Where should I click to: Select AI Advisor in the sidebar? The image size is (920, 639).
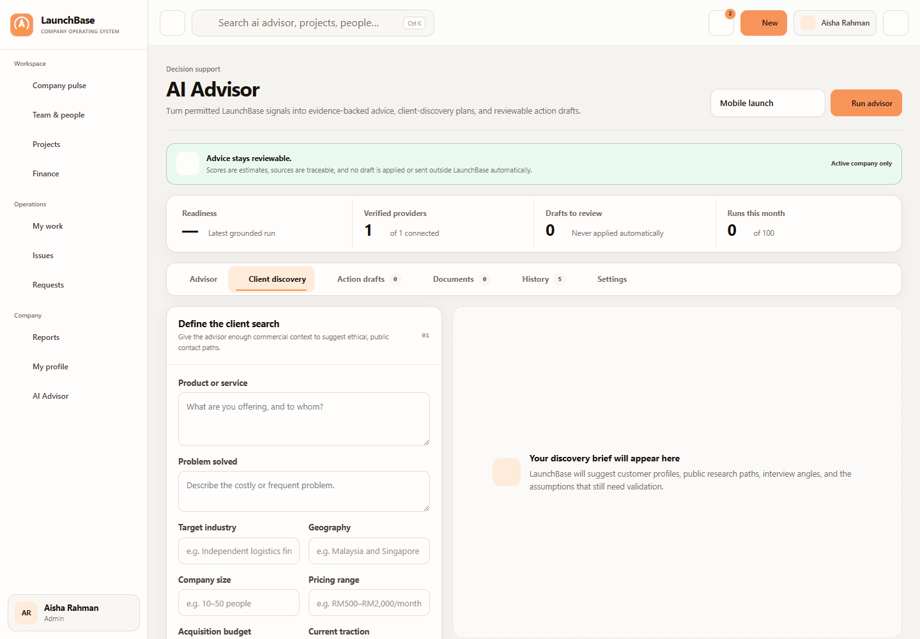click(74, 396)
